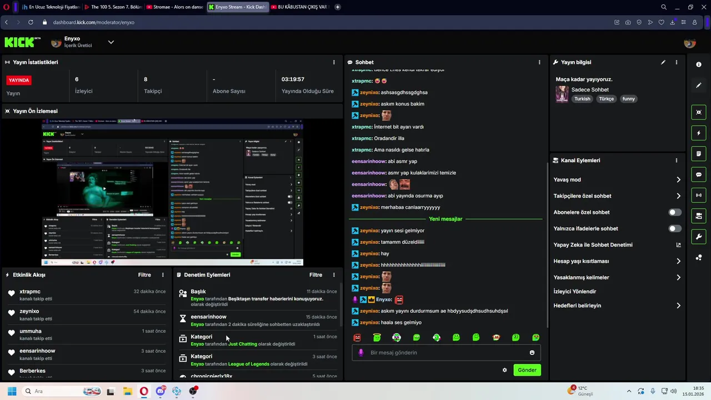Edit stream info with the Yayın bilgisi pencil
This screenshot has height=400, width=711.
coord(663,62)
